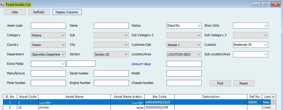Click the Amount Value link label

(x=141, y=64)
